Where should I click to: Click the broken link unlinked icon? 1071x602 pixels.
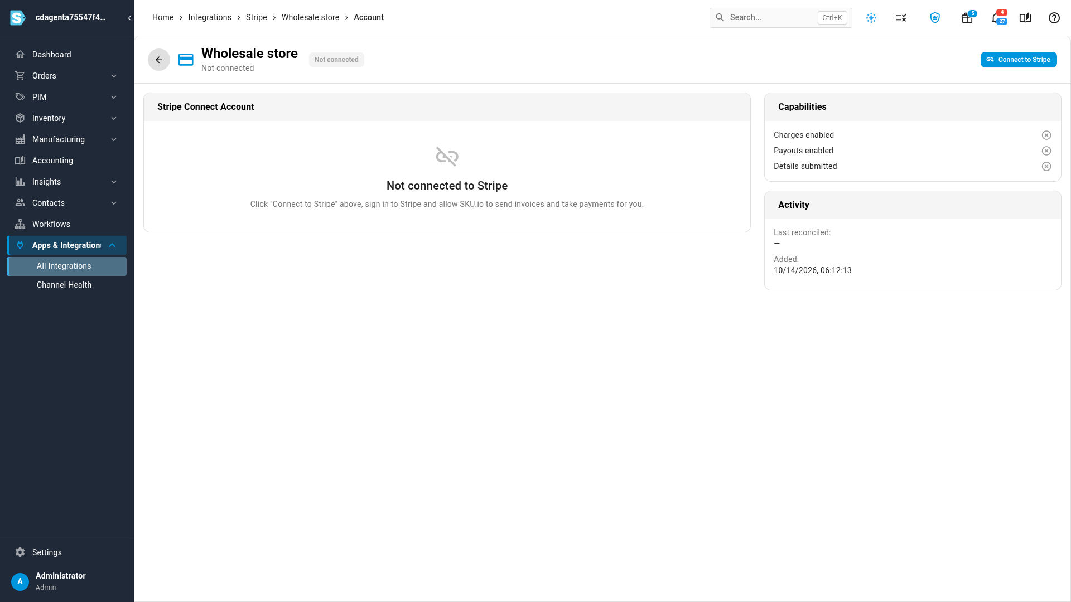pos(447,157)
